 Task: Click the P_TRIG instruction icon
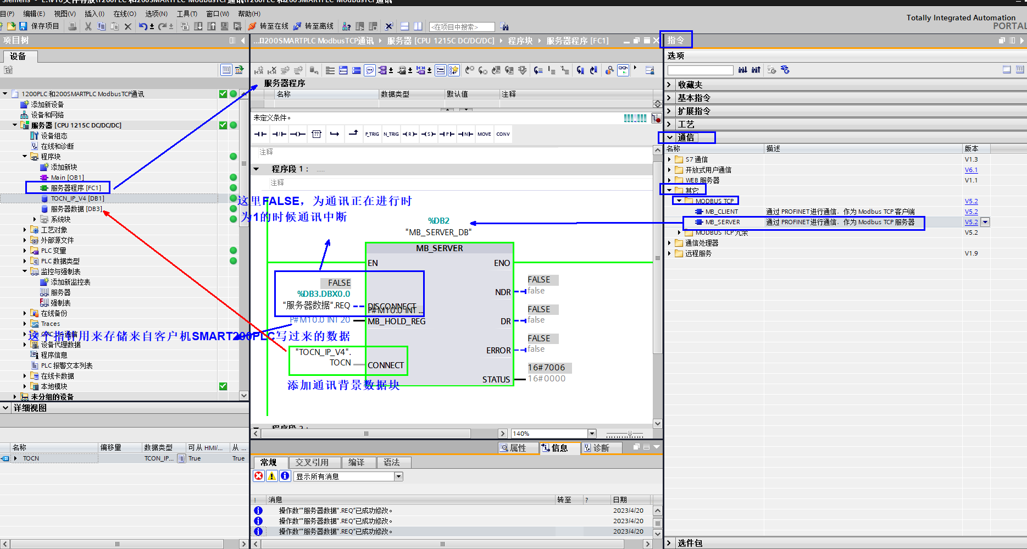pos(372,134)
